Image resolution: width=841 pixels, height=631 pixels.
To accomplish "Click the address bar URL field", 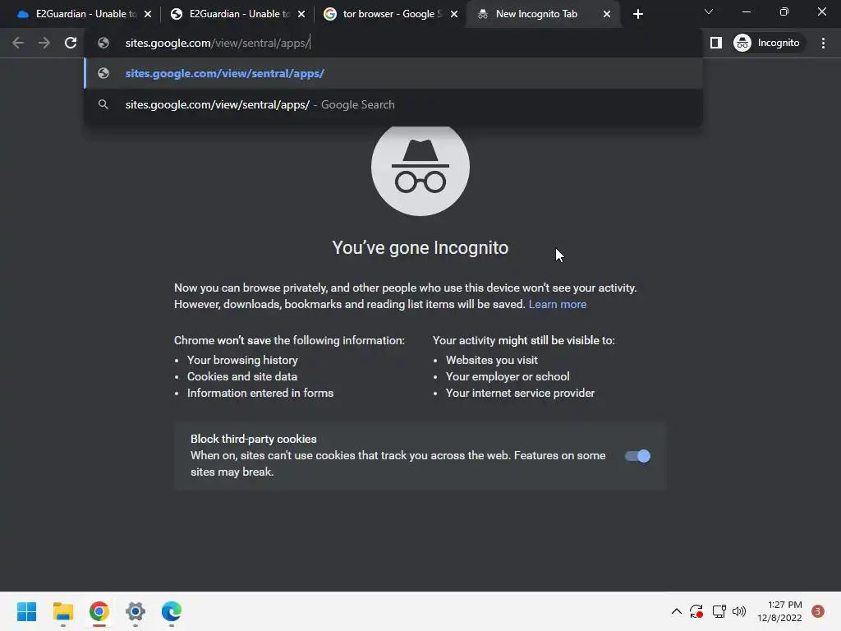I will tap(394, 43).
